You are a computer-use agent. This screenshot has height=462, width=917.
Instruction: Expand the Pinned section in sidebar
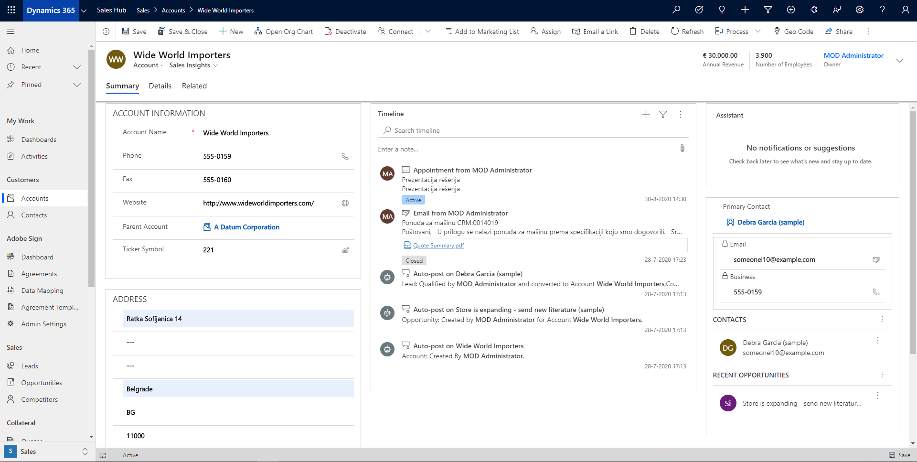(76, 85)
